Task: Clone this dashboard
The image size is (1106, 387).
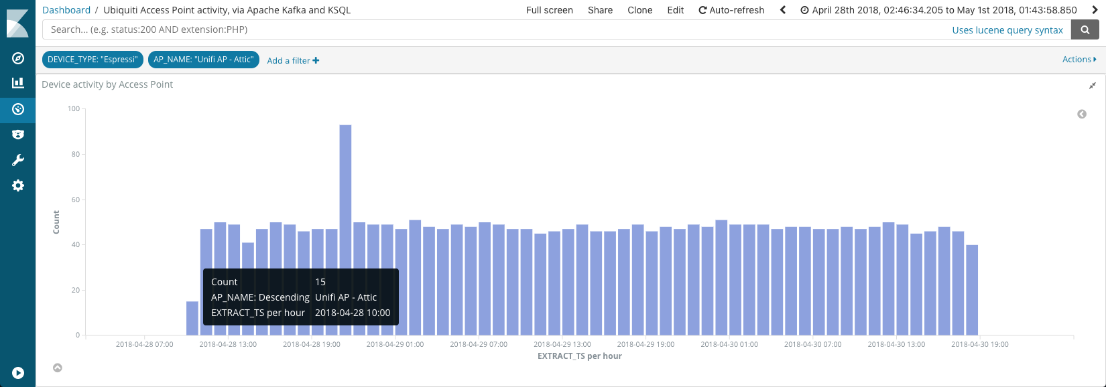Action: click(x=639, y=10)
